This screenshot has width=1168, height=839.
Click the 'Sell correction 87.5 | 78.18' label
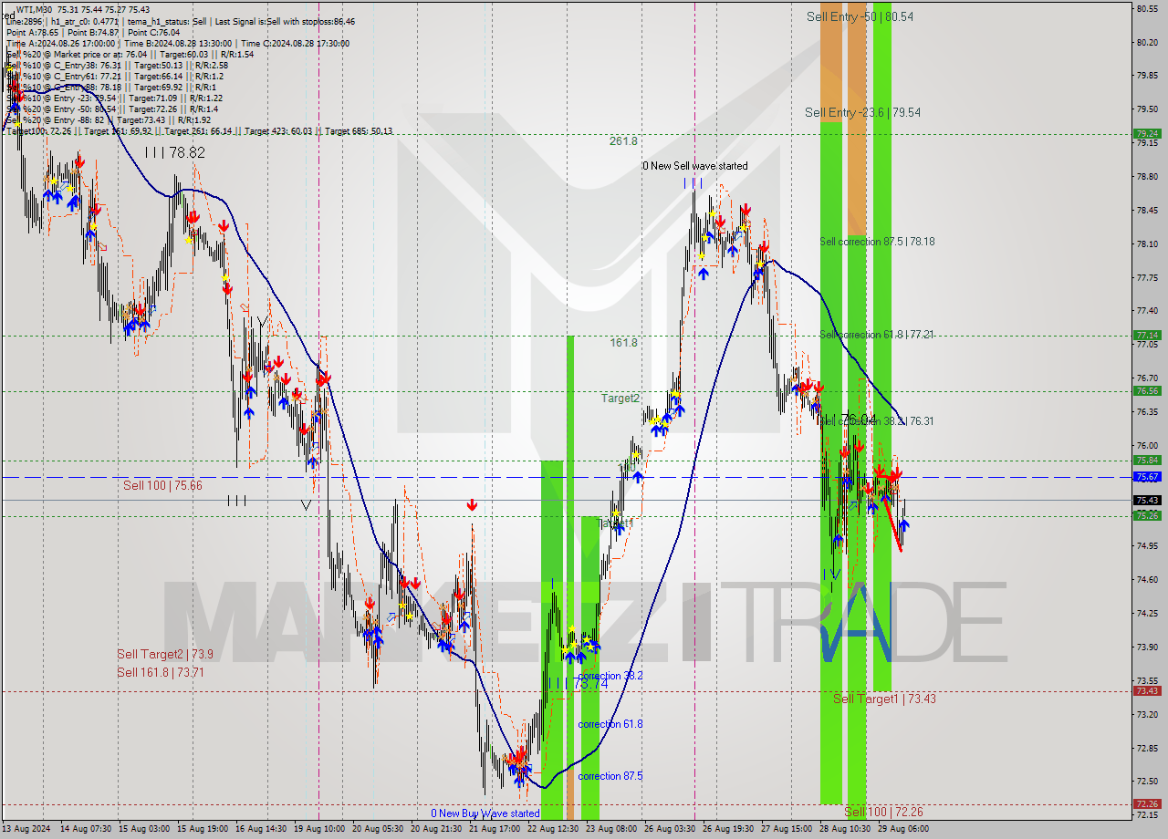[x=877, y=242]
